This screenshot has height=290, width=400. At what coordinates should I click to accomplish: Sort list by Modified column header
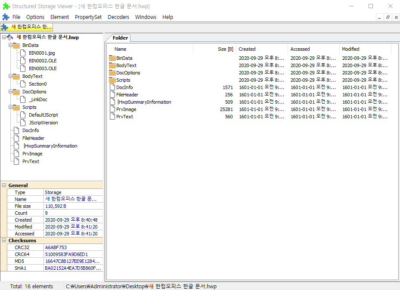(x=365, y=49)
